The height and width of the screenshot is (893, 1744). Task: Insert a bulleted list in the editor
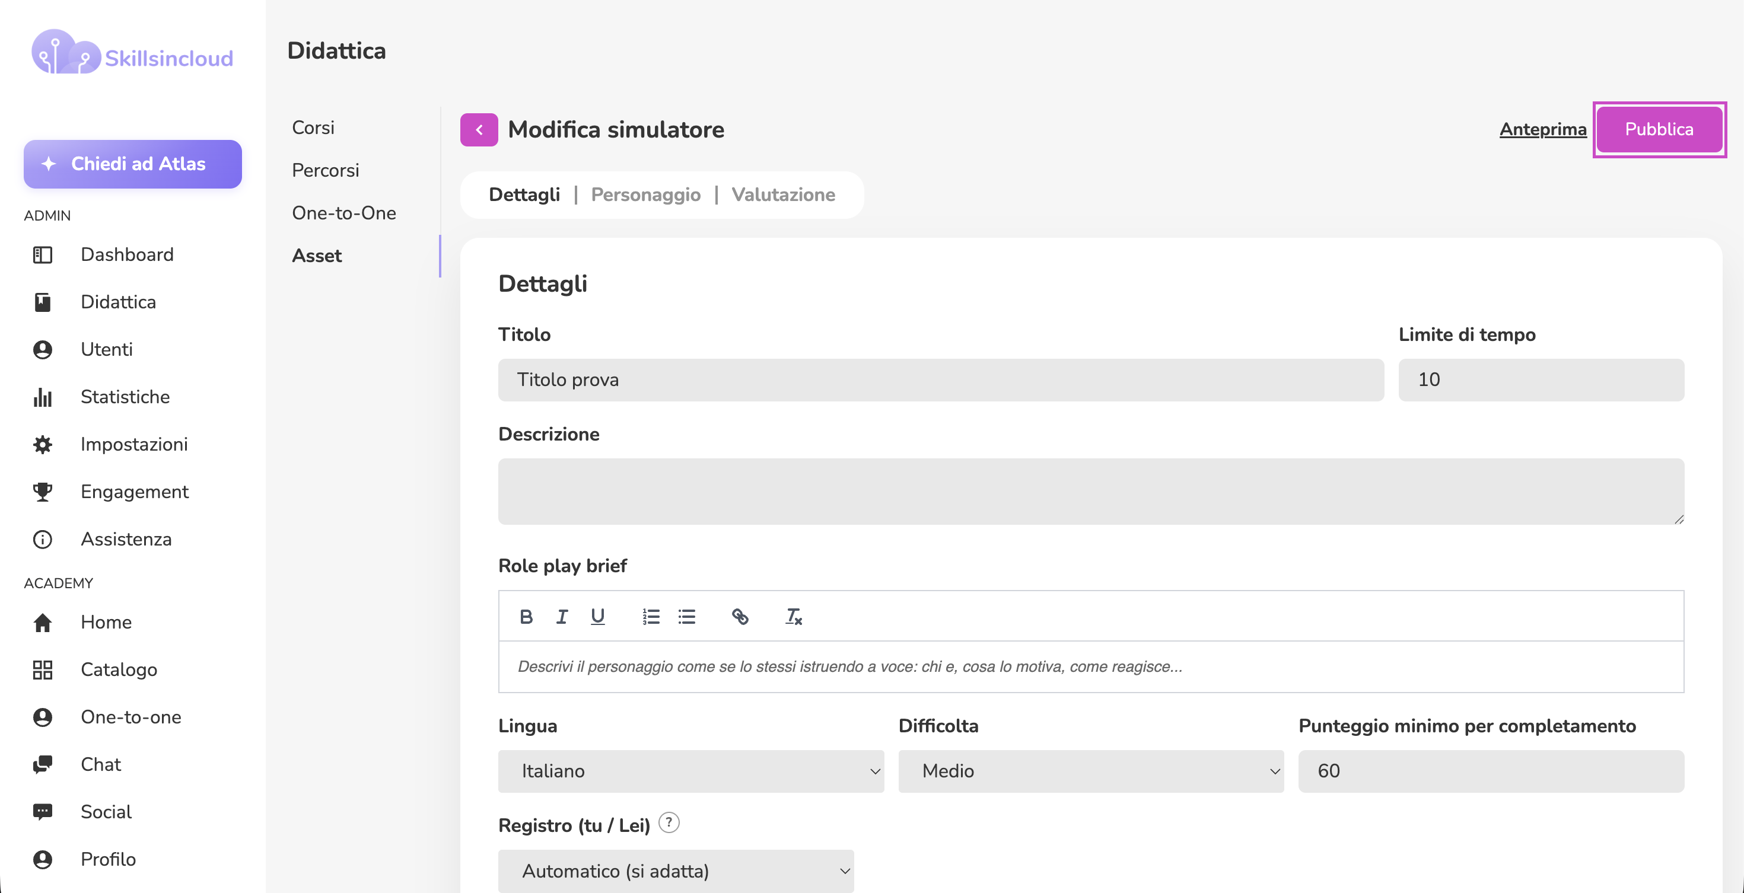[686, 616]
